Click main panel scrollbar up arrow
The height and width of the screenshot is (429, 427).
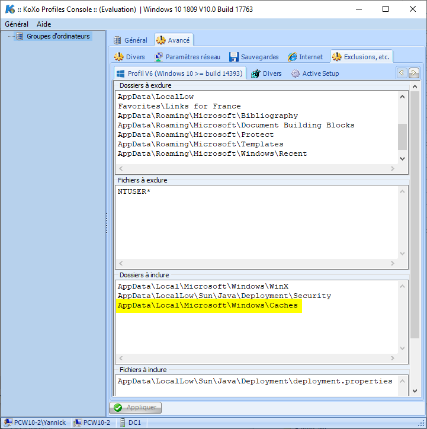(x=415, y=87)
